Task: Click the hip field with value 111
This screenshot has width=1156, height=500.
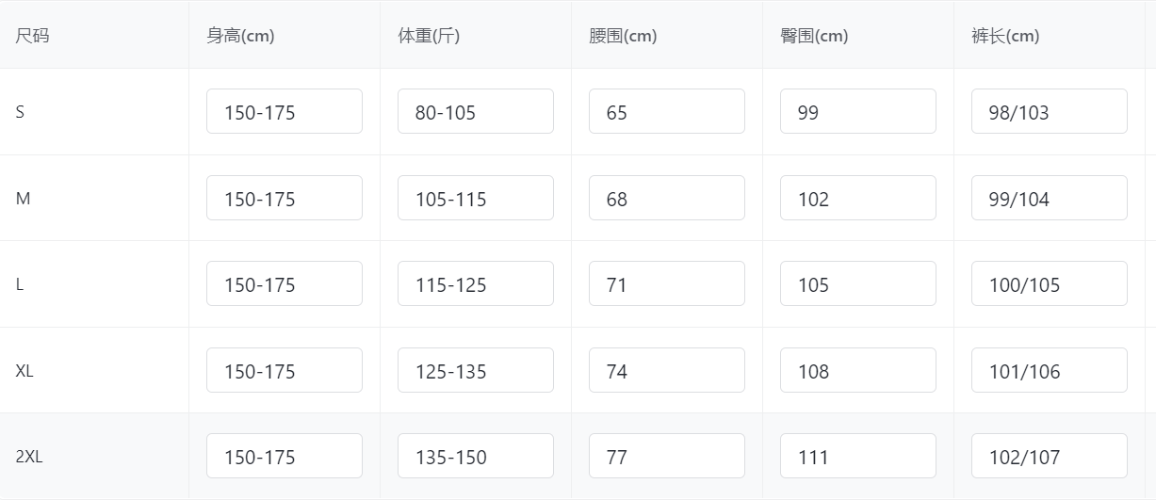Action: 857,457
